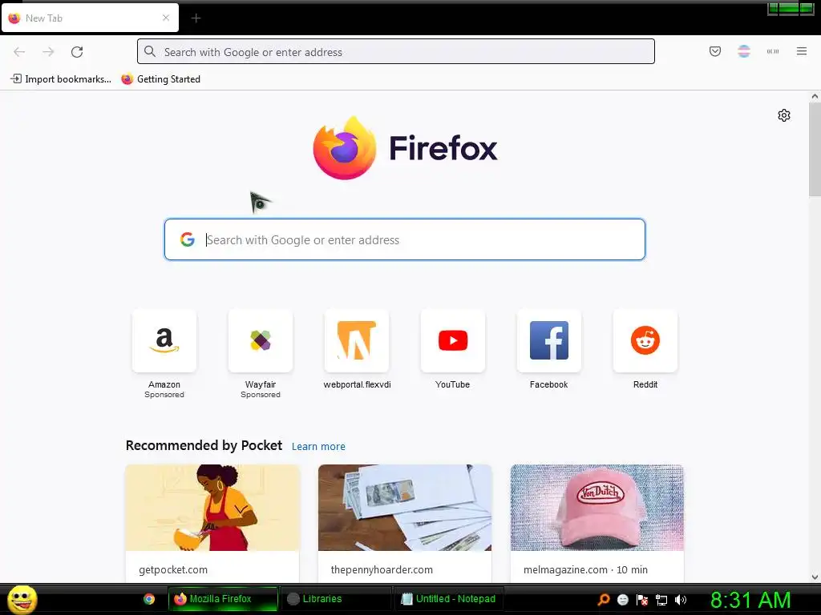Viewport: 821px width, 615px height.
Task: Click the scrollbar down arrow
Action: point(815,577)
